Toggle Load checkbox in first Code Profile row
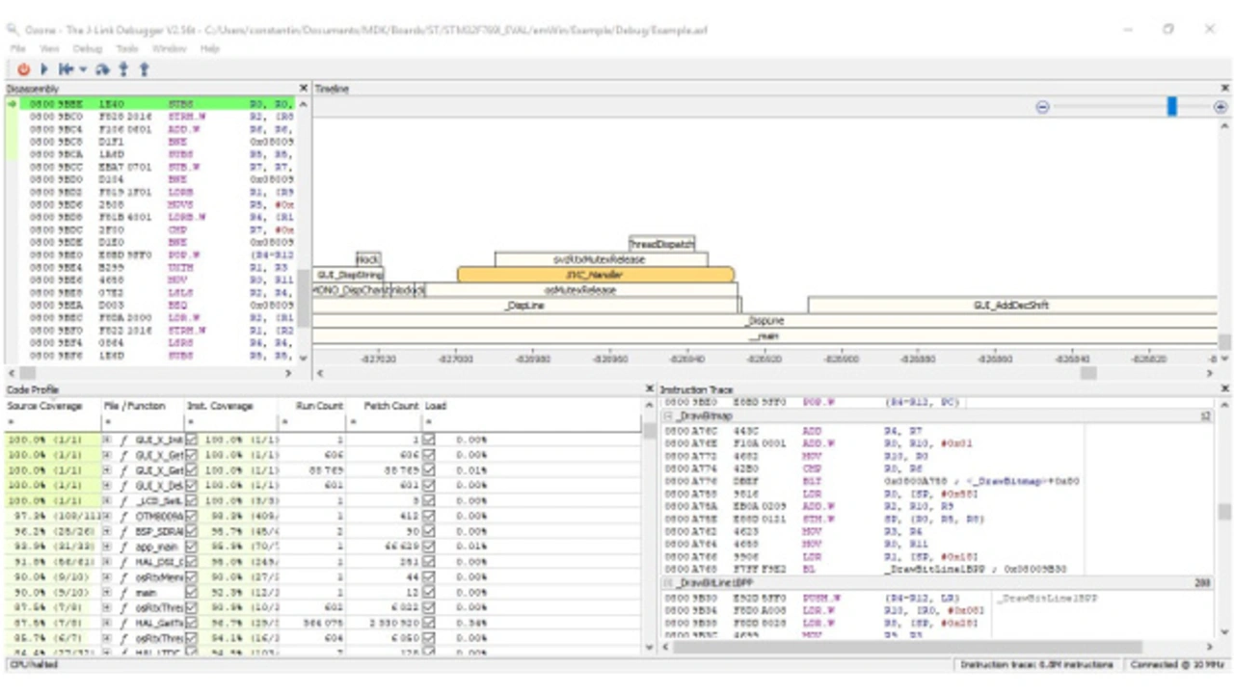Image resolution: width=1234 pixels, height=695 pixels. click(x=429, y=439)
